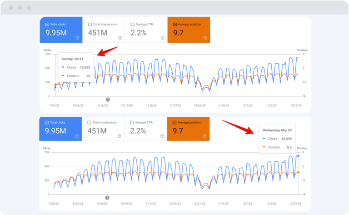
Task: Select the 451M Total impressions card in bottom chart
Action: coord(103,129)
